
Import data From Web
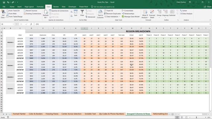click(12, 14)
